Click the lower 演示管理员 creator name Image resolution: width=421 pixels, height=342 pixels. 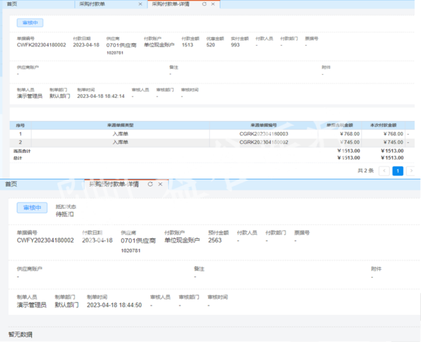32,305
